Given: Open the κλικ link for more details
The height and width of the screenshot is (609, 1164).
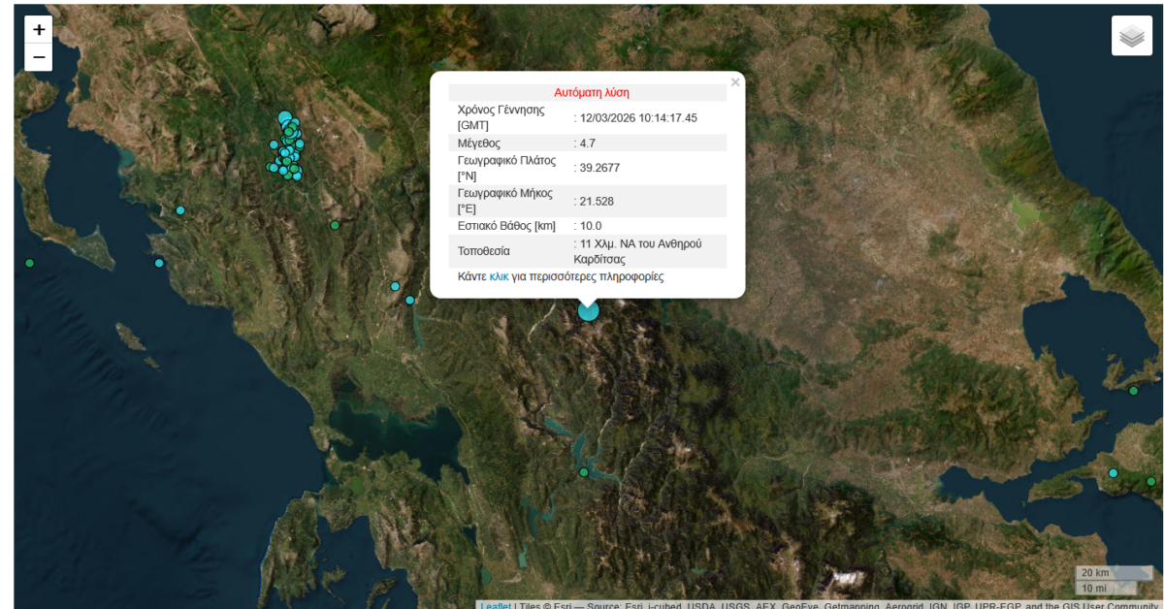Looking at the screenshot, I should pyautogui.click(x=499, y=276).
